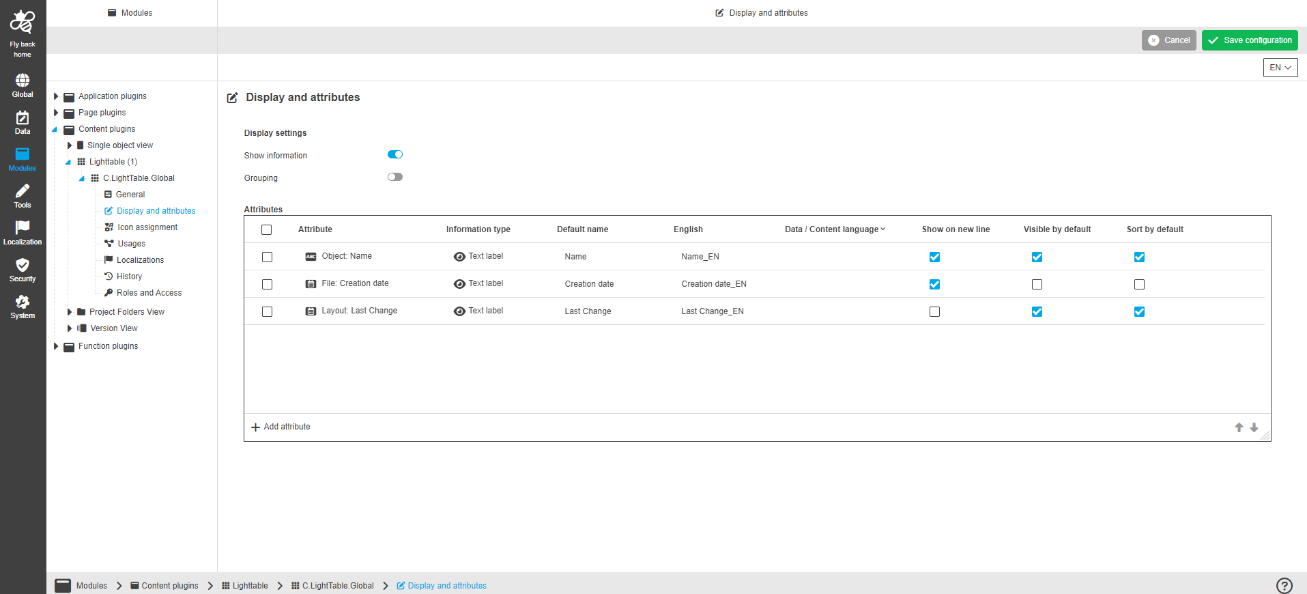This screenshot has height=594, width=1307.
Task: Open the Security shield icon
Action: pyautogui.click(x=23, y=265)
